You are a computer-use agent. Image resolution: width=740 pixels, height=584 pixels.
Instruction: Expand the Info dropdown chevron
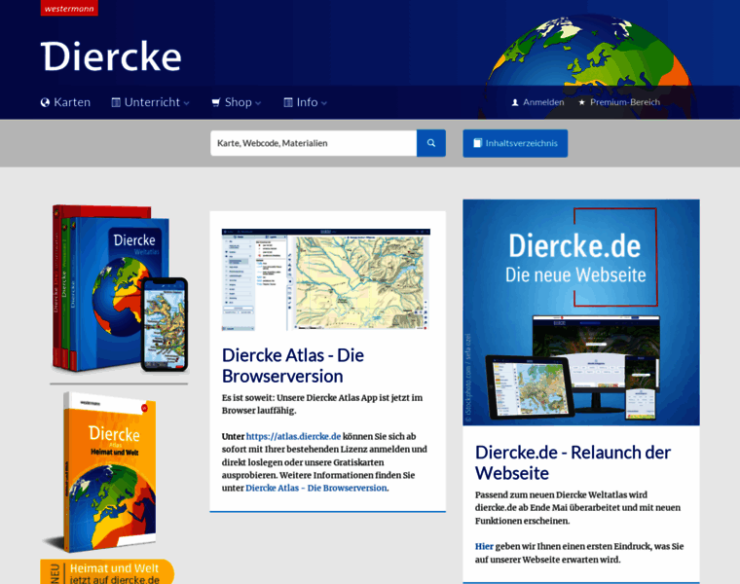[323, 103]
